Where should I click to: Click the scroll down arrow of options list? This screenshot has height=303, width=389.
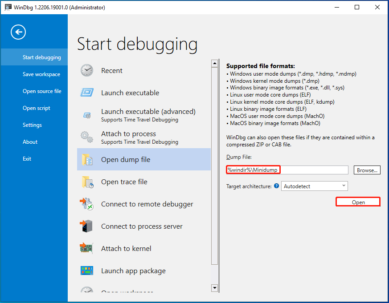215,288
